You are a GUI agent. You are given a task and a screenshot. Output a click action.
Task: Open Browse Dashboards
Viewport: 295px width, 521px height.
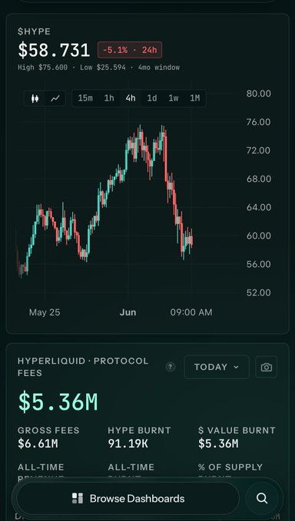128,499
